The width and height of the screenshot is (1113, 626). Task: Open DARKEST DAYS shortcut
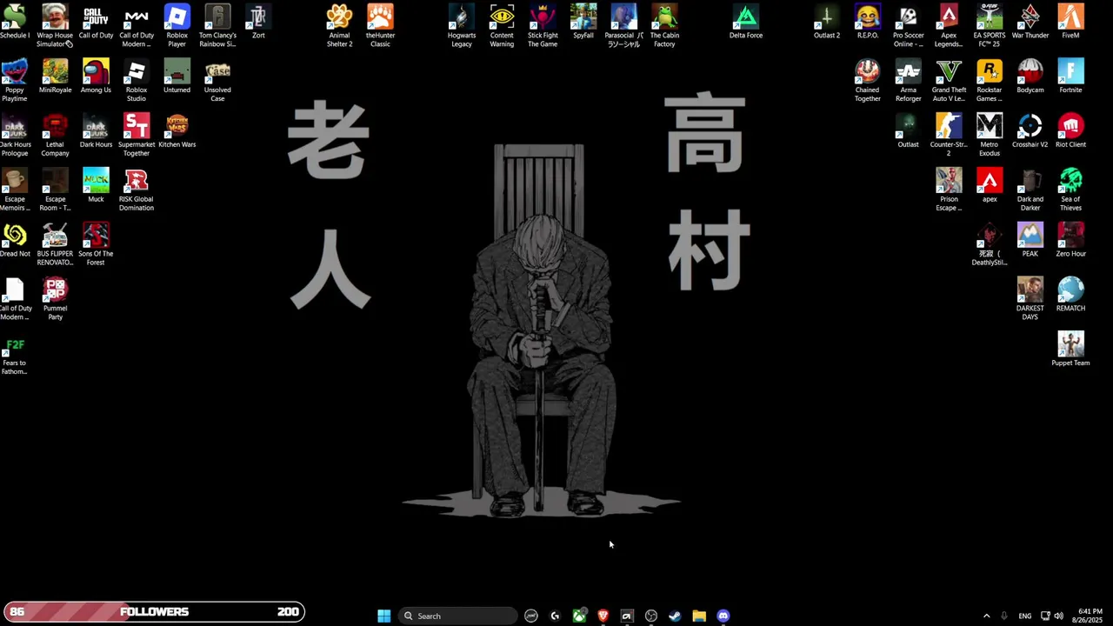point(1030,299)
